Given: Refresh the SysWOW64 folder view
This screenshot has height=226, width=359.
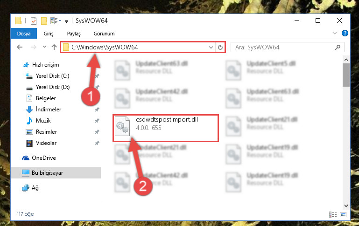Looking at the screenshot, I should (220, 48).
